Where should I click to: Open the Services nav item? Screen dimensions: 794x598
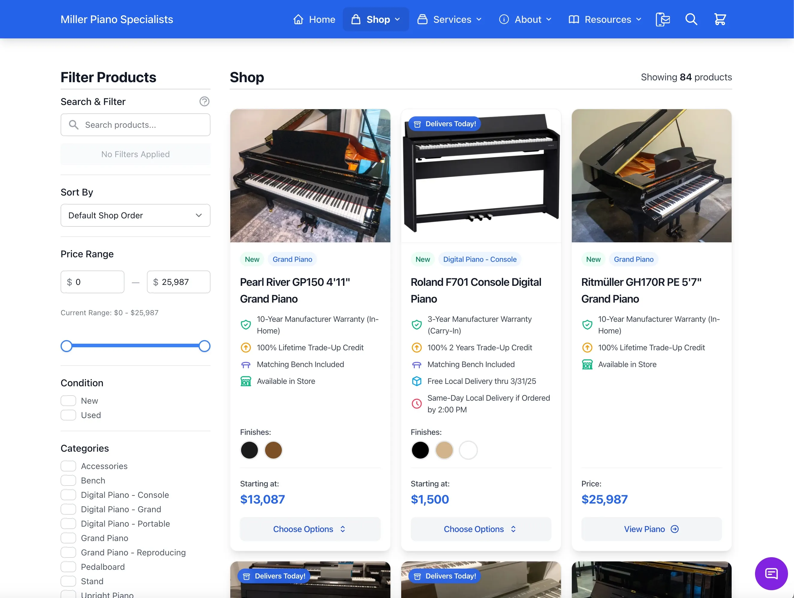[449, 19]
